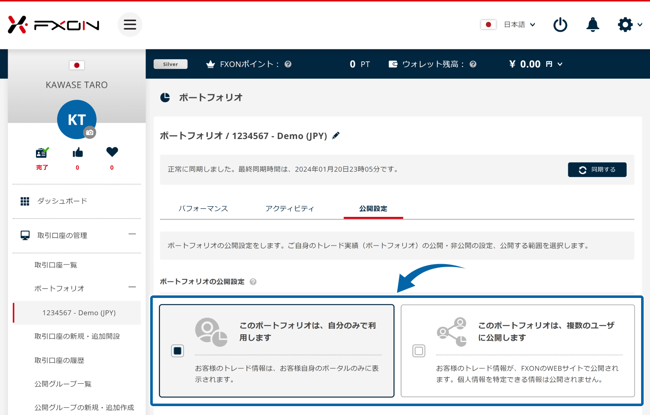Viewport: 650px width, 415px height.
Task: Click the thumbs-up likes icon
Action: point(77,152)
